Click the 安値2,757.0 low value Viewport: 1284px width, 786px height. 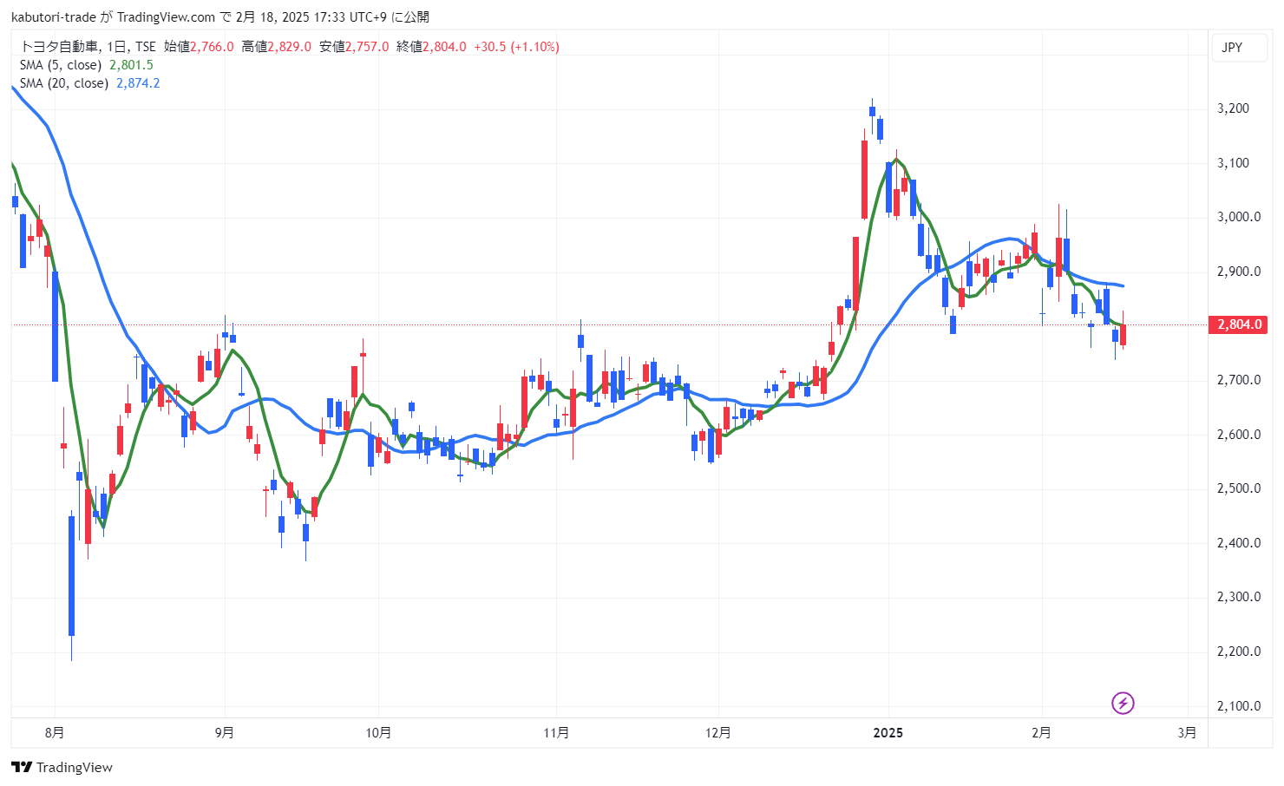tap(354, 47)
